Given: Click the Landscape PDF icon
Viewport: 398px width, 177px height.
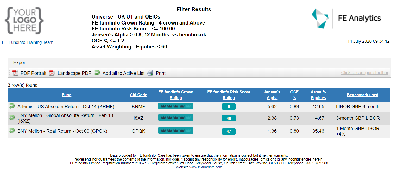Looking at the screenshot, I should point(53,73).
